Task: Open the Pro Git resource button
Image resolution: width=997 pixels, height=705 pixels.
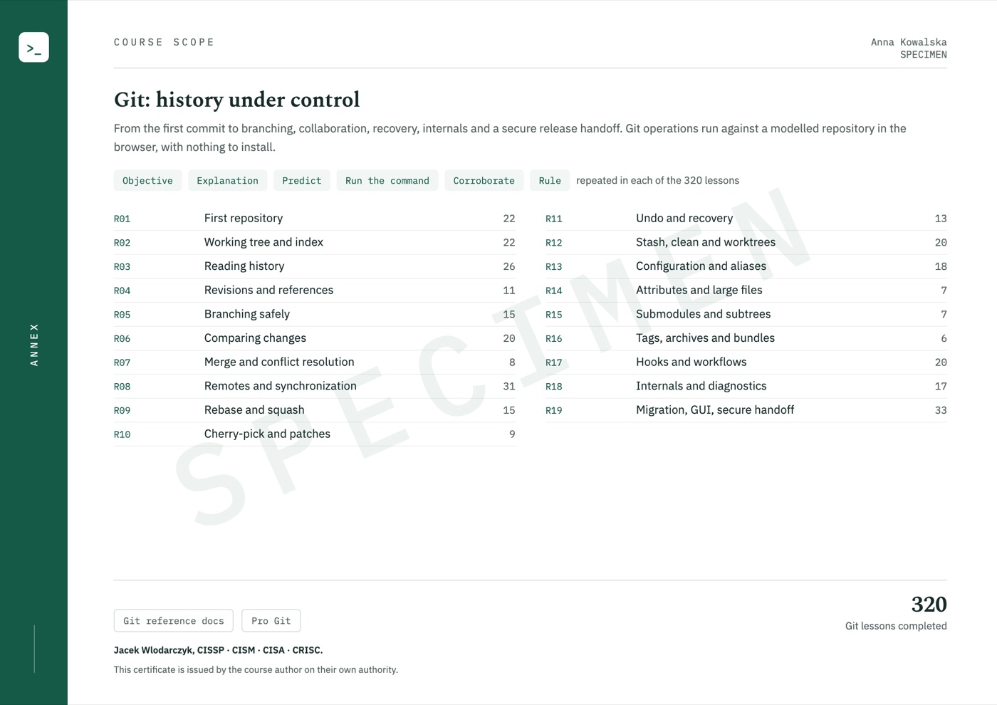Action: [271, 620]
